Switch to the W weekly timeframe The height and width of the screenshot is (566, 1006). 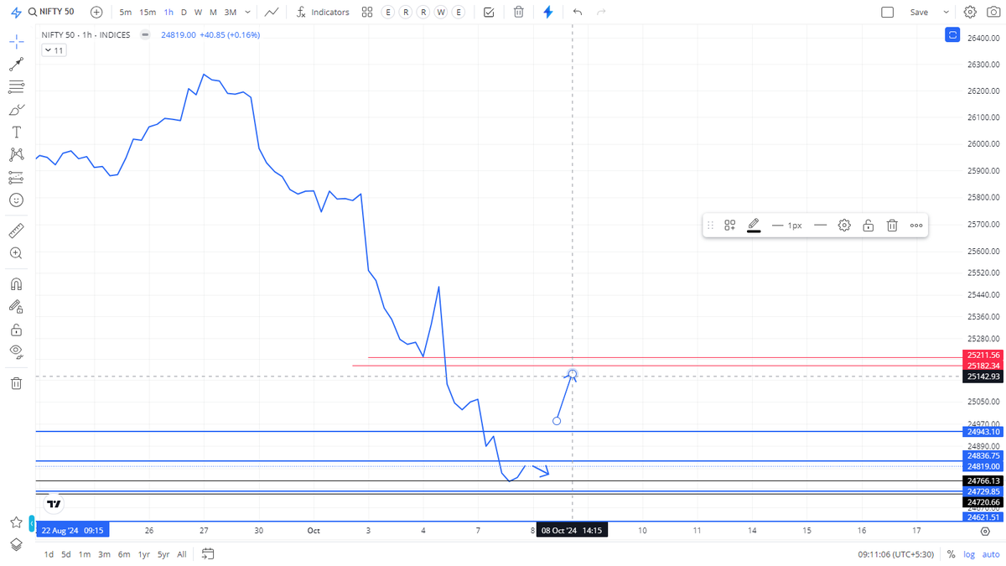(198, 13)
